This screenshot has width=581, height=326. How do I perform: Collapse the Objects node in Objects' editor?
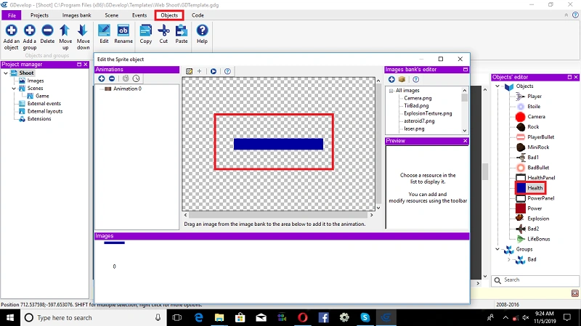click(497, 86)
